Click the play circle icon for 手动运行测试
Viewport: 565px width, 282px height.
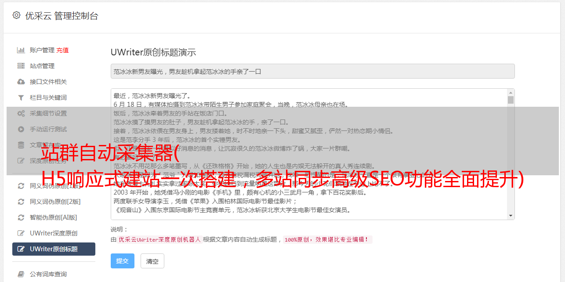click(x=21, y=129)
